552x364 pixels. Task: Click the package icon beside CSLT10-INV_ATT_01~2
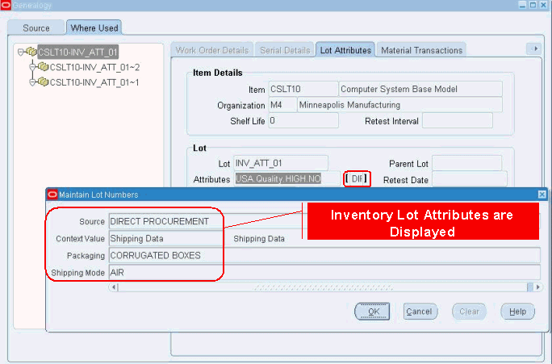click(44, 66)
